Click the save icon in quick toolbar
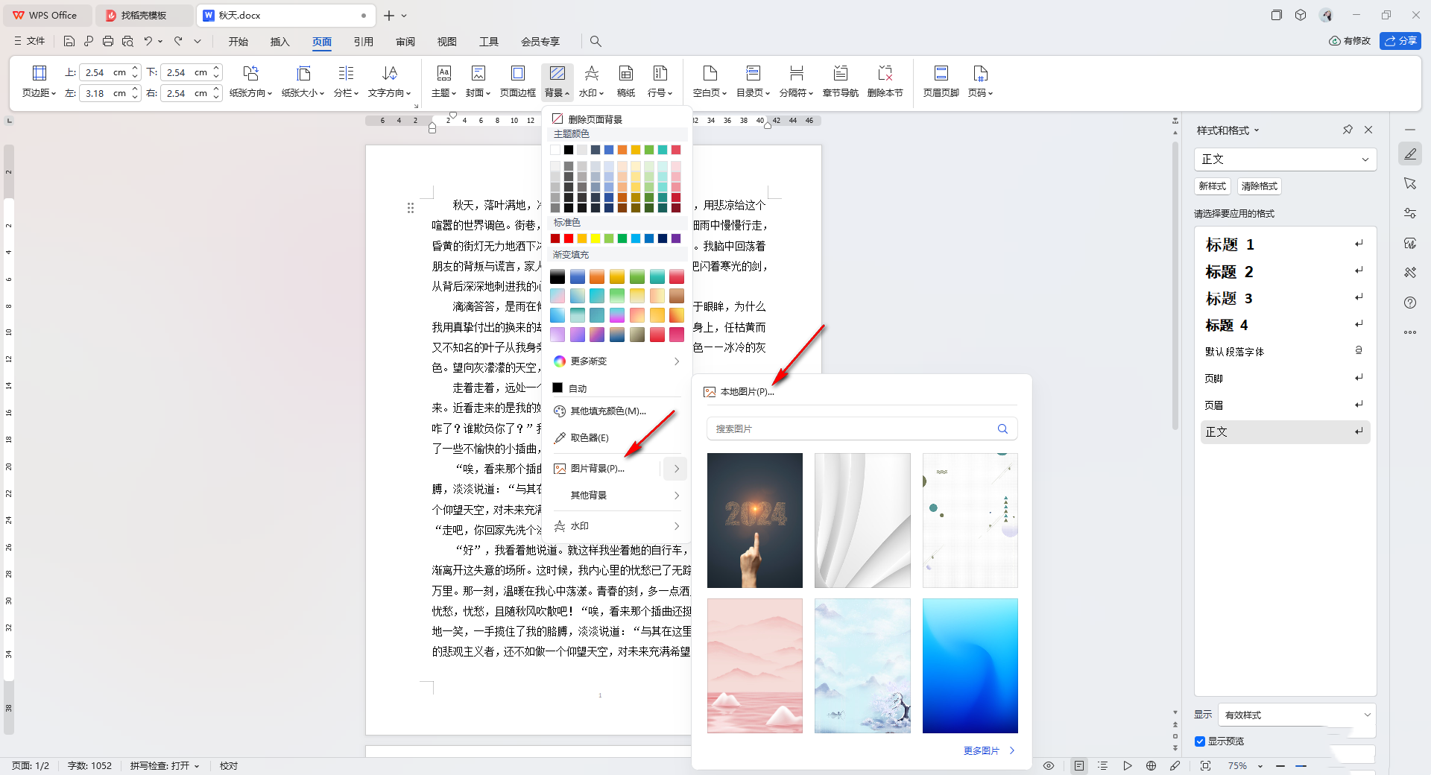 coord(69,41)
